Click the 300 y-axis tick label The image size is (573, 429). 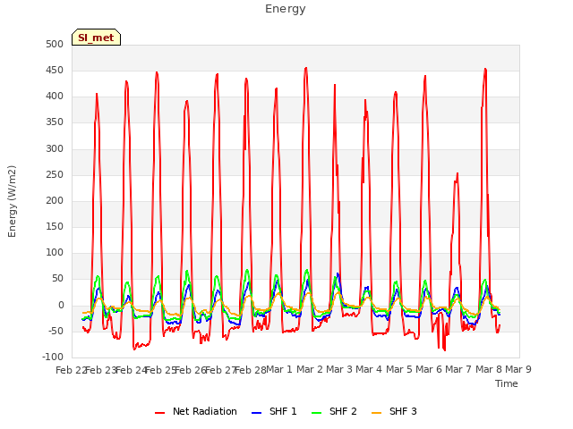pos(55,148)
